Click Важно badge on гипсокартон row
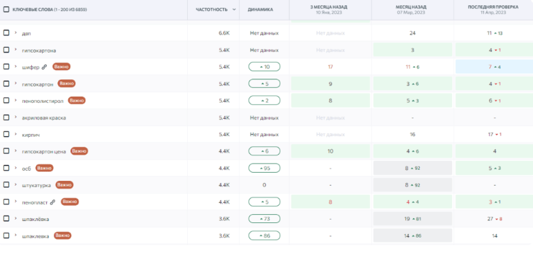 (x=66, y=84)
